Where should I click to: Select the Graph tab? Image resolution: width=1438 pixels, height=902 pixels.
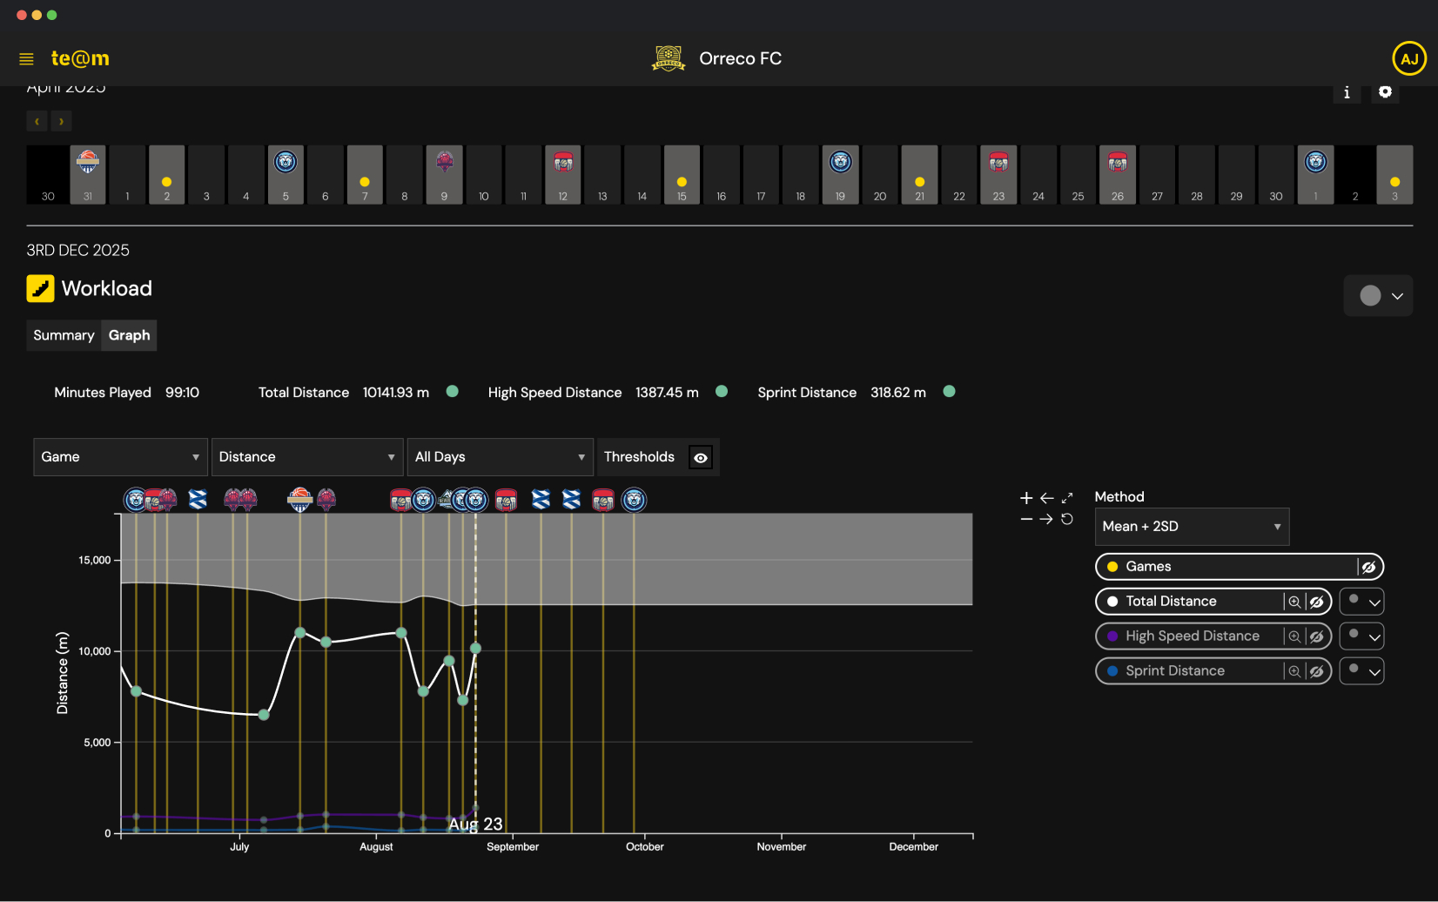click(128, 335)
